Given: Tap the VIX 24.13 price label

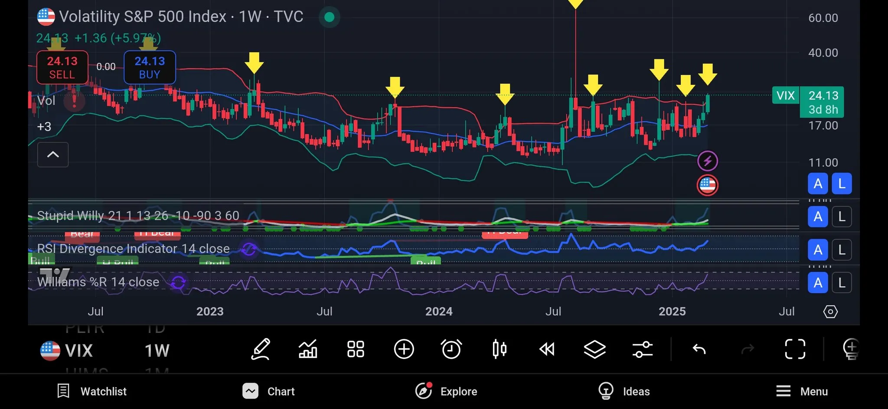Looking at the screenshot, I should [808, 102].
